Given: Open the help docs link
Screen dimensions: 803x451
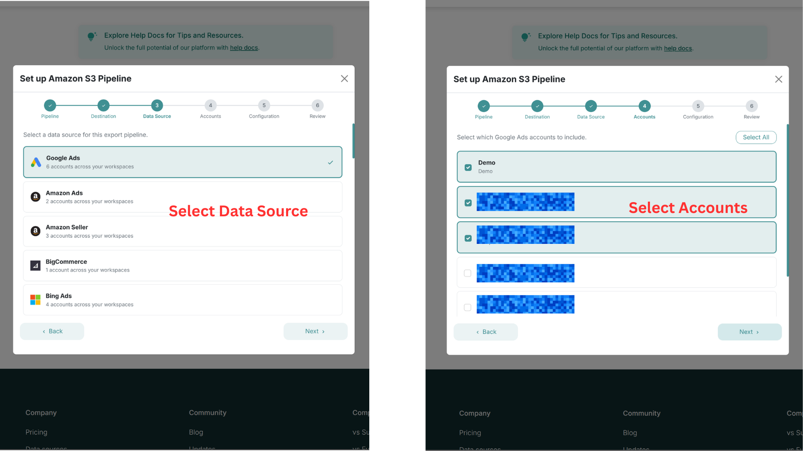Looking at the screenshot, I should tap(244, 48).
